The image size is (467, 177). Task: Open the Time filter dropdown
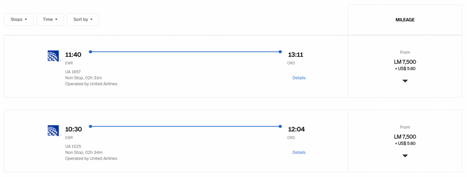pos(50,19)
